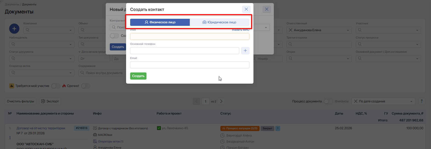The image size is (431, 149).
Task: Open the Статус процесса dropdown
Action: 417,44
